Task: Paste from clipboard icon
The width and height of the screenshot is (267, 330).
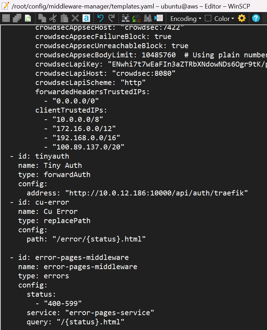Action: tap(64, 18)
